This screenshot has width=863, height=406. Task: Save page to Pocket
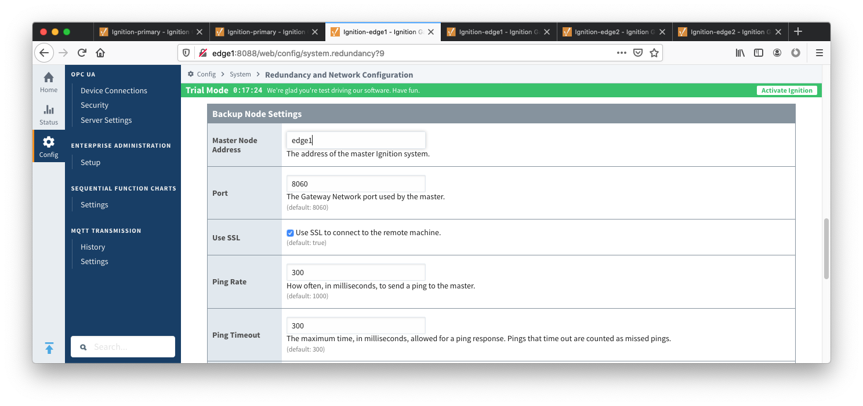(638, 53)
